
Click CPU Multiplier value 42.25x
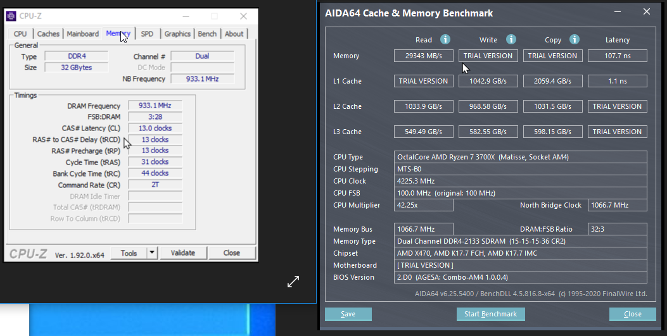(x=424, y=205)
